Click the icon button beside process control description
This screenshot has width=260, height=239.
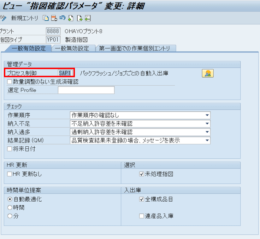point(208,73)
